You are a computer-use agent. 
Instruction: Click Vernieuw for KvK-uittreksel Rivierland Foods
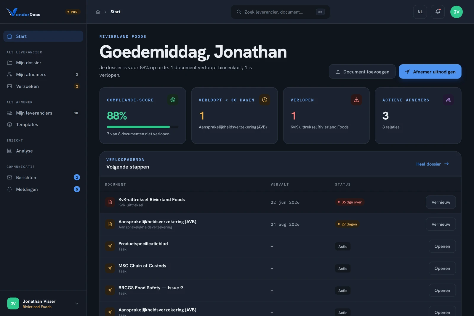(441, 202)
